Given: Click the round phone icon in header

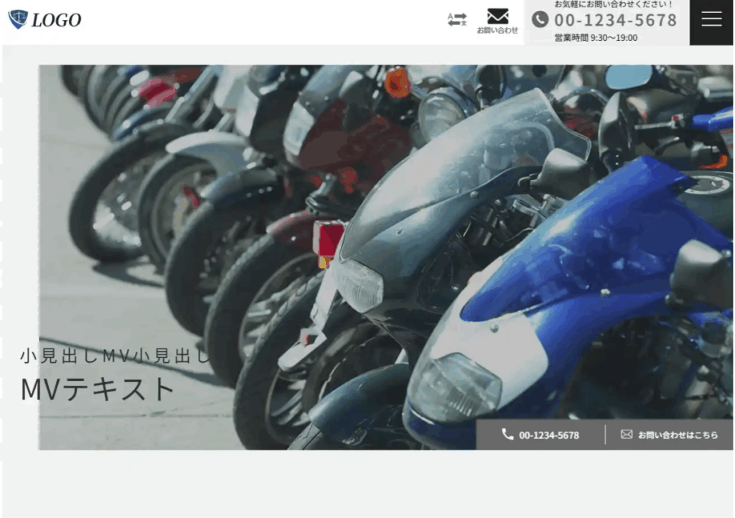Looking at the screenshot, I should [x=540, y=19].
